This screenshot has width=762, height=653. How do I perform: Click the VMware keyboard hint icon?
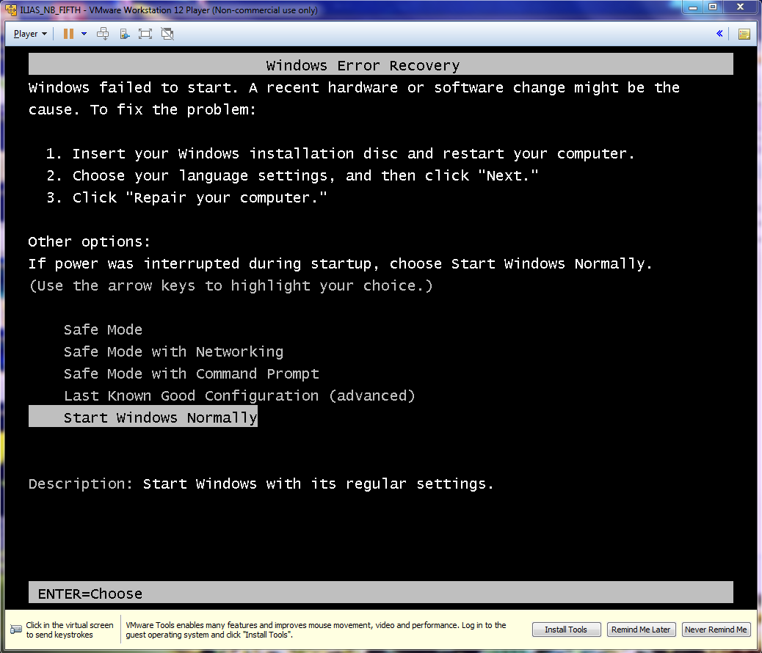tap(16, 630)
